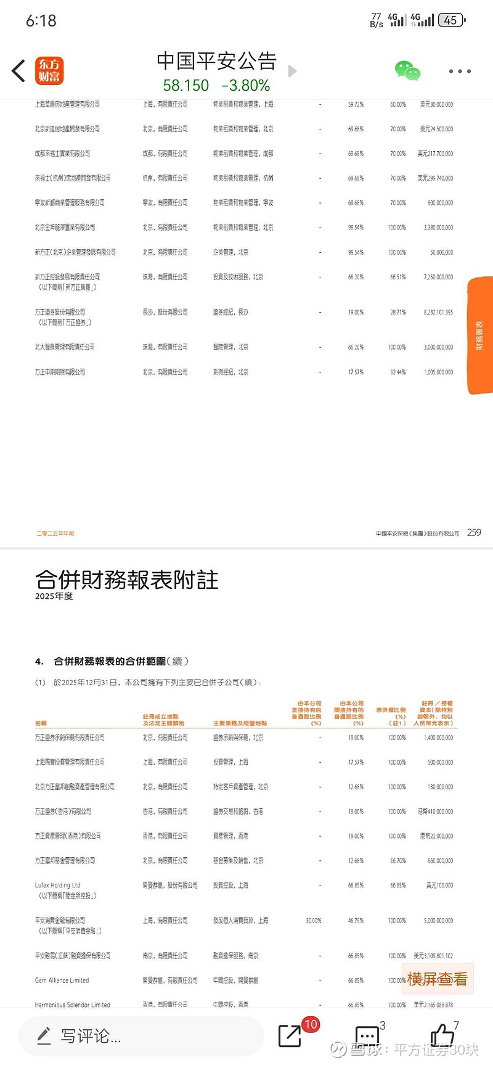493x1065 pixels.
Task: Tap the share icon with badge 10
Action: [x=290, y=1036]
